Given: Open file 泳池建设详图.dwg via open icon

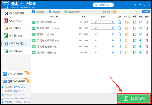Looking at the screenshot, I should pos(119,47).
